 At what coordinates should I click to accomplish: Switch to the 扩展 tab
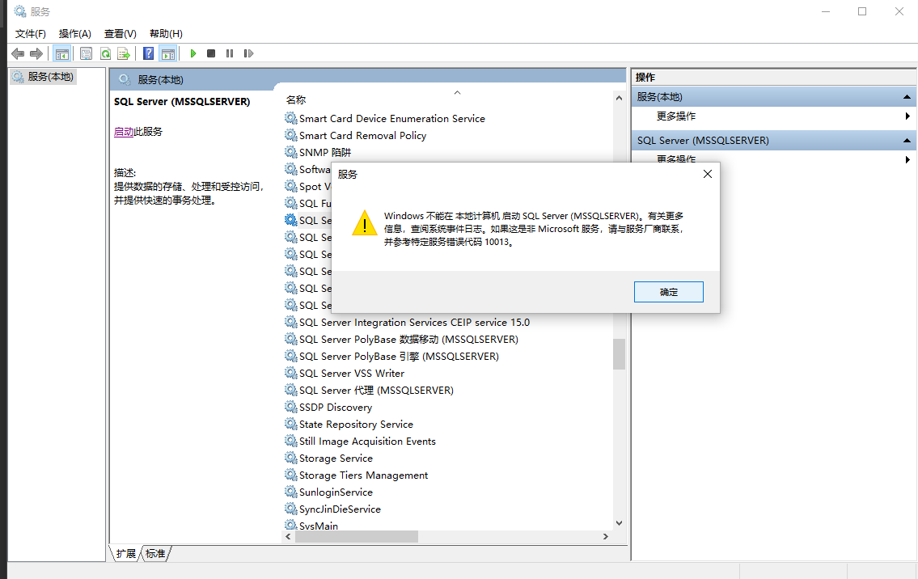pos(125,553)
